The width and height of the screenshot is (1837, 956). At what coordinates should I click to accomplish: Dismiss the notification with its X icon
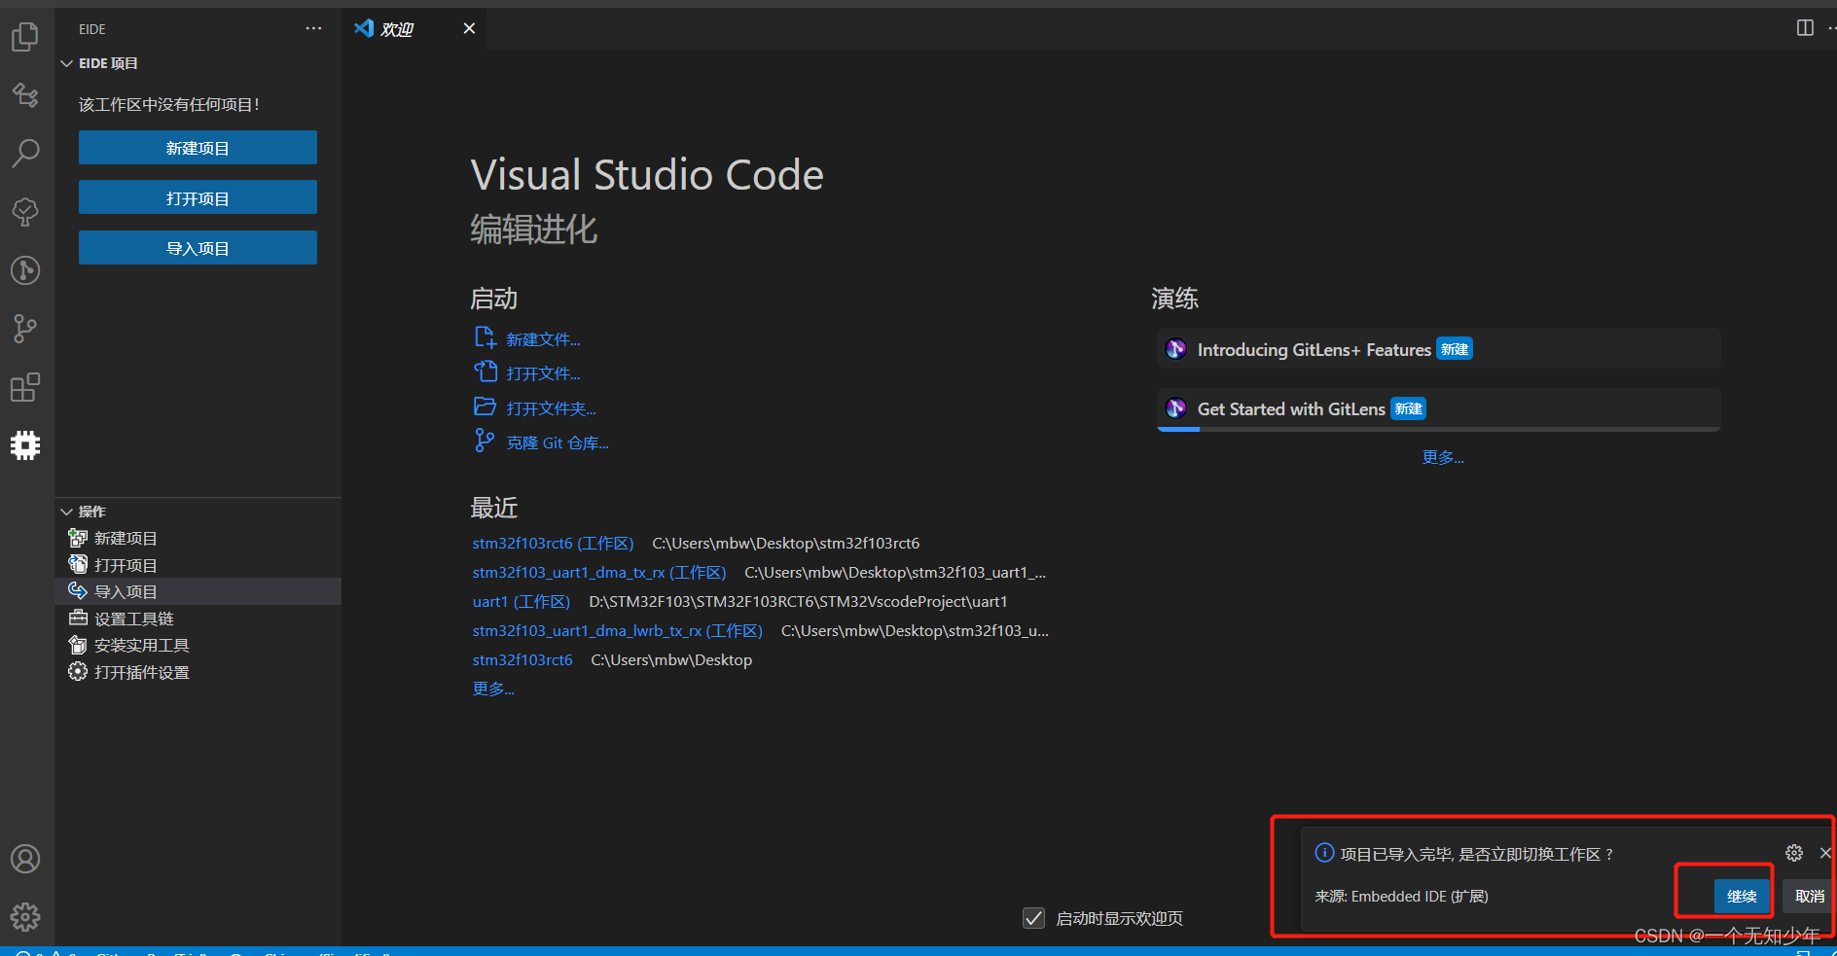[1825, 853]
